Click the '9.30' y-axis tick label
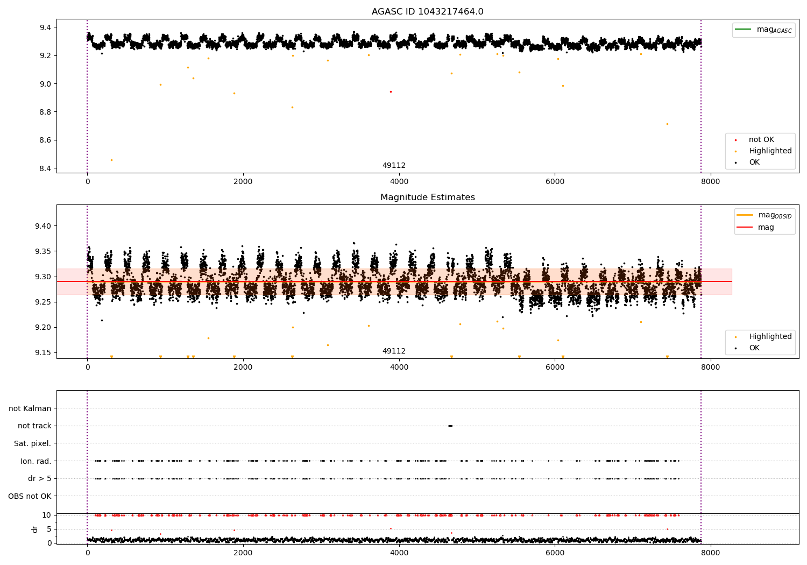Screen dimensions: 807x565 [x=43, y=277]
